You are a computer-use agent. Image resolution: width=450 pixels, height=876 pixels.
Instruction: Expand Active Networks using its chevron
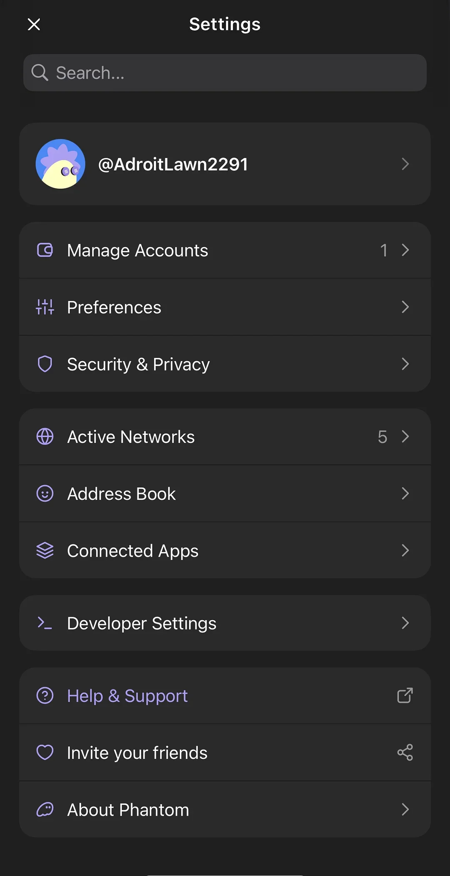click(405, 437)
